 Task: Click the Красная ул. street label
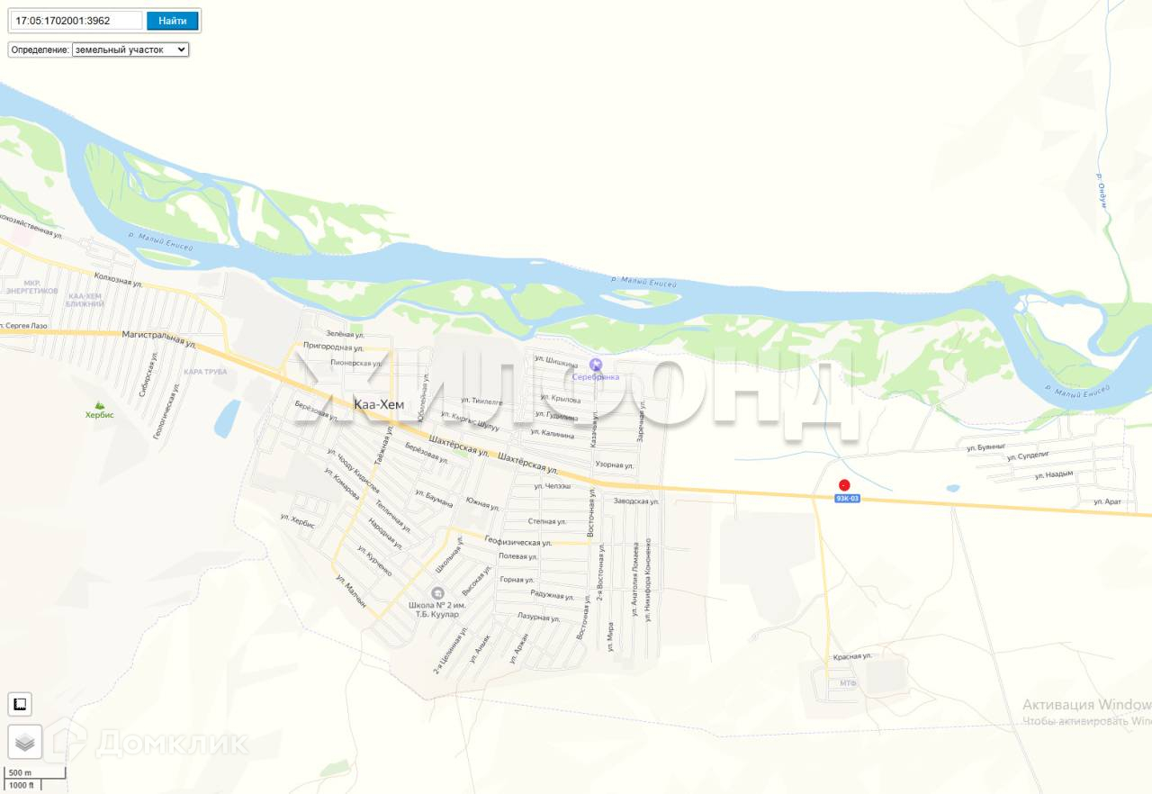(852, 656)
